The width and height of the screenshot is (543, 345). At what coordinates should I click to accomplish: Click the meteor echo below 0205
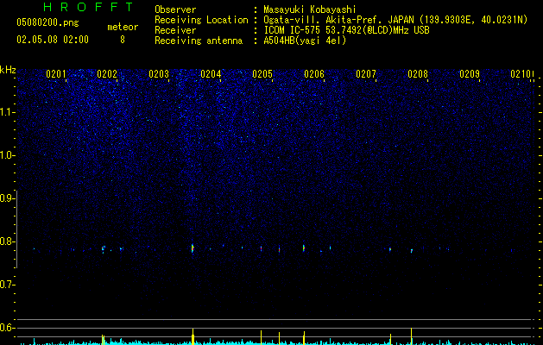click(261, 248)
